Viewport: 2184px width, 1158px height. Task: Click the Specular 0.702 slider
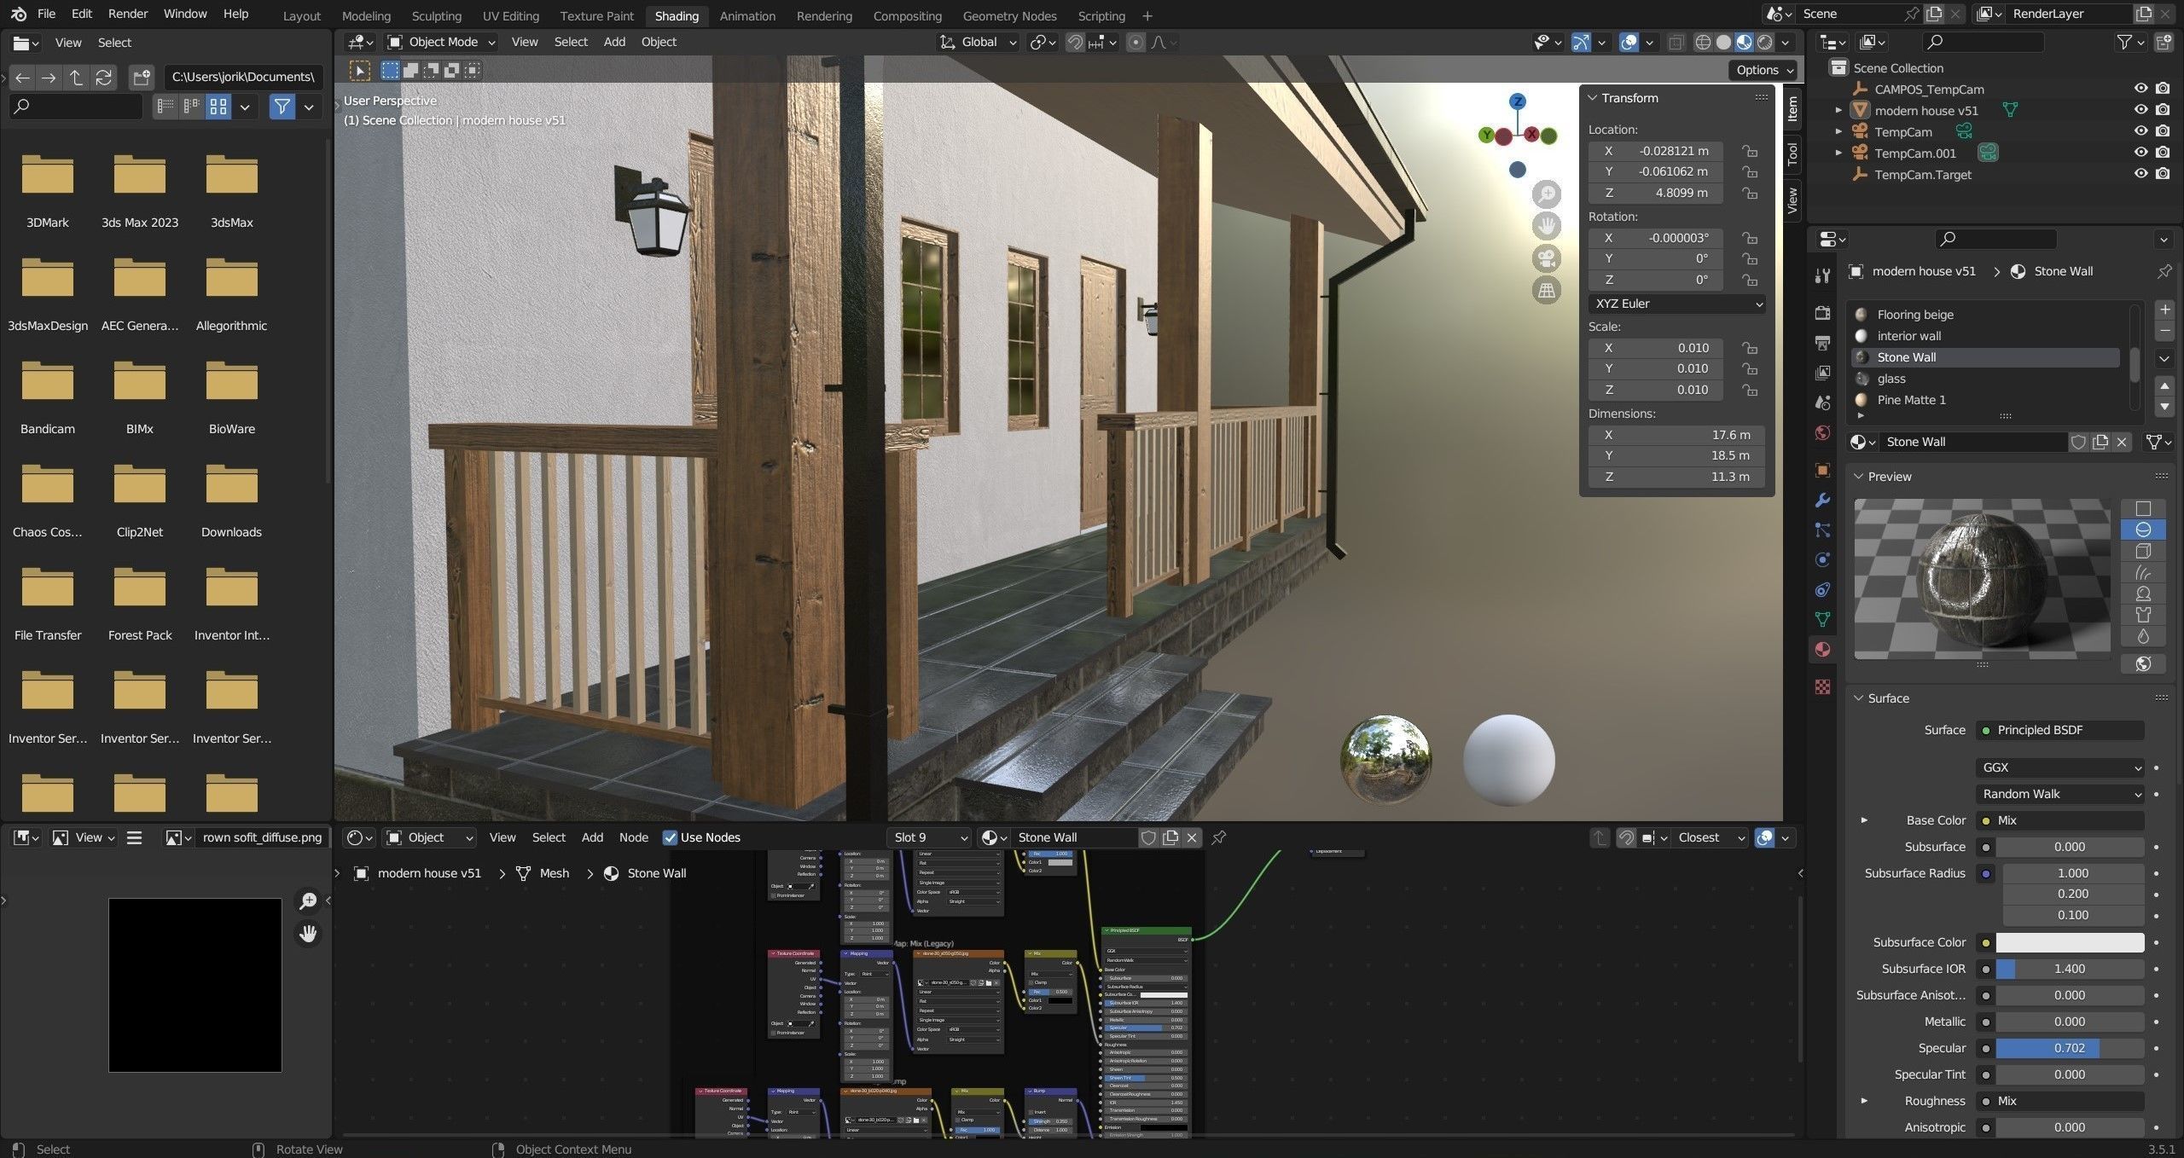click(2069, 1048)
